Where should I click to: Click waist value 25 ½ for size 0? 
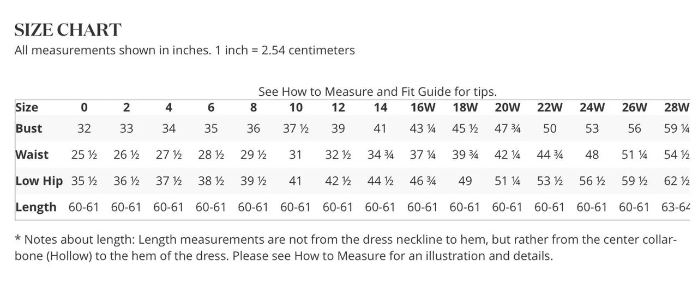tap(84, 154)
